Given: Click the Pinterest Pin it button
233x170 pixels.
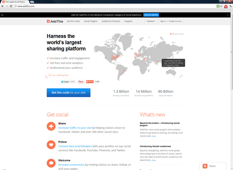Looking at the screenshot, I should pyautogui.click(x=81, y=81).
